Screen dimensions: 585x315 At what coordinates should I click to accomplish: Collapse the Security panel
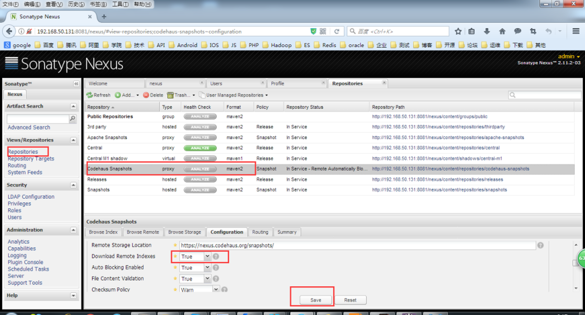coord(73,185)
